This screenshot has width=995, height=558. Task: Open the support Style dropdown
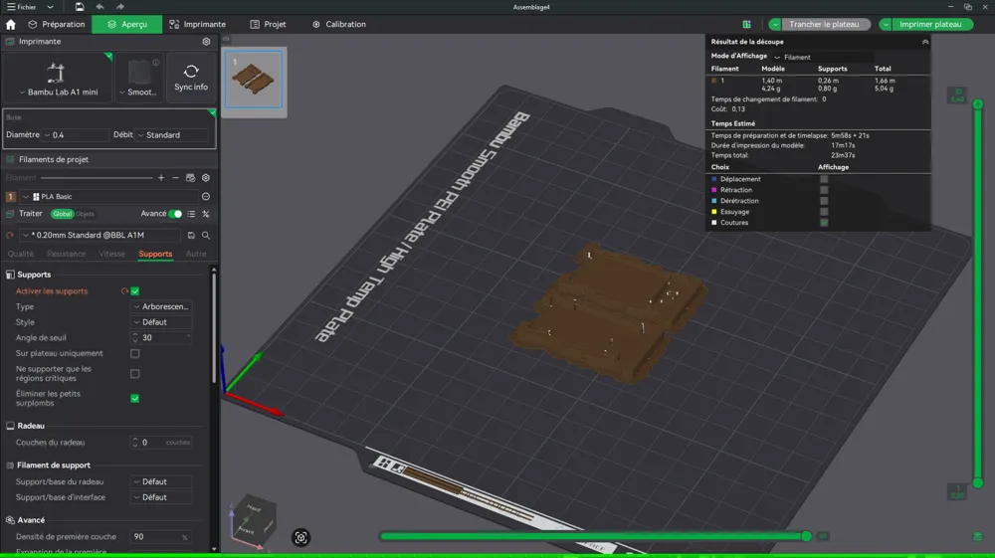point(161,322)
